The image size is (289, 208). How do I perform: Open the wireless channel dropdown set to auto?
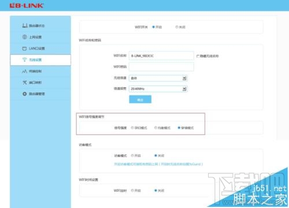click(158, 78)
